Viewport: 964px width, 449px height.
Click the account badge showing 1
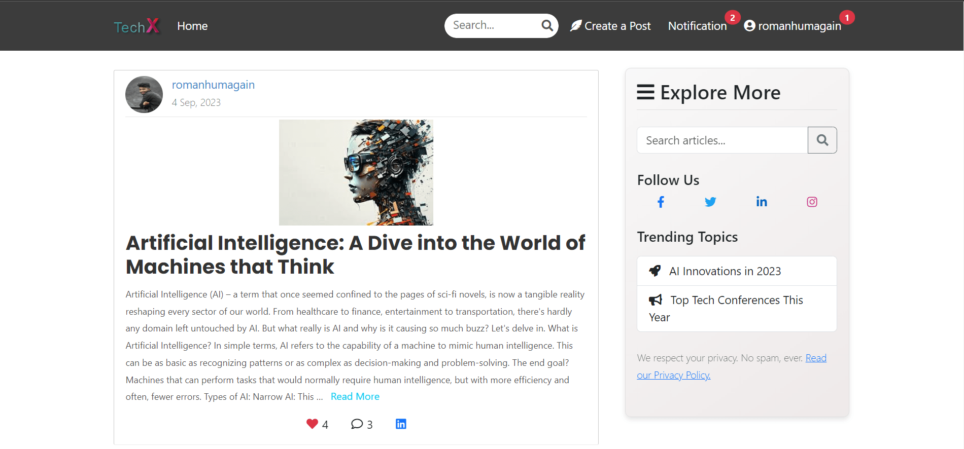847,18
